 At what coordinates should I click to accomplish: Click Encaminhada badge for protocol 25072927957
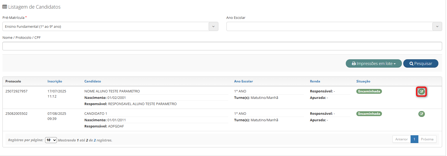tap(369, 91)
